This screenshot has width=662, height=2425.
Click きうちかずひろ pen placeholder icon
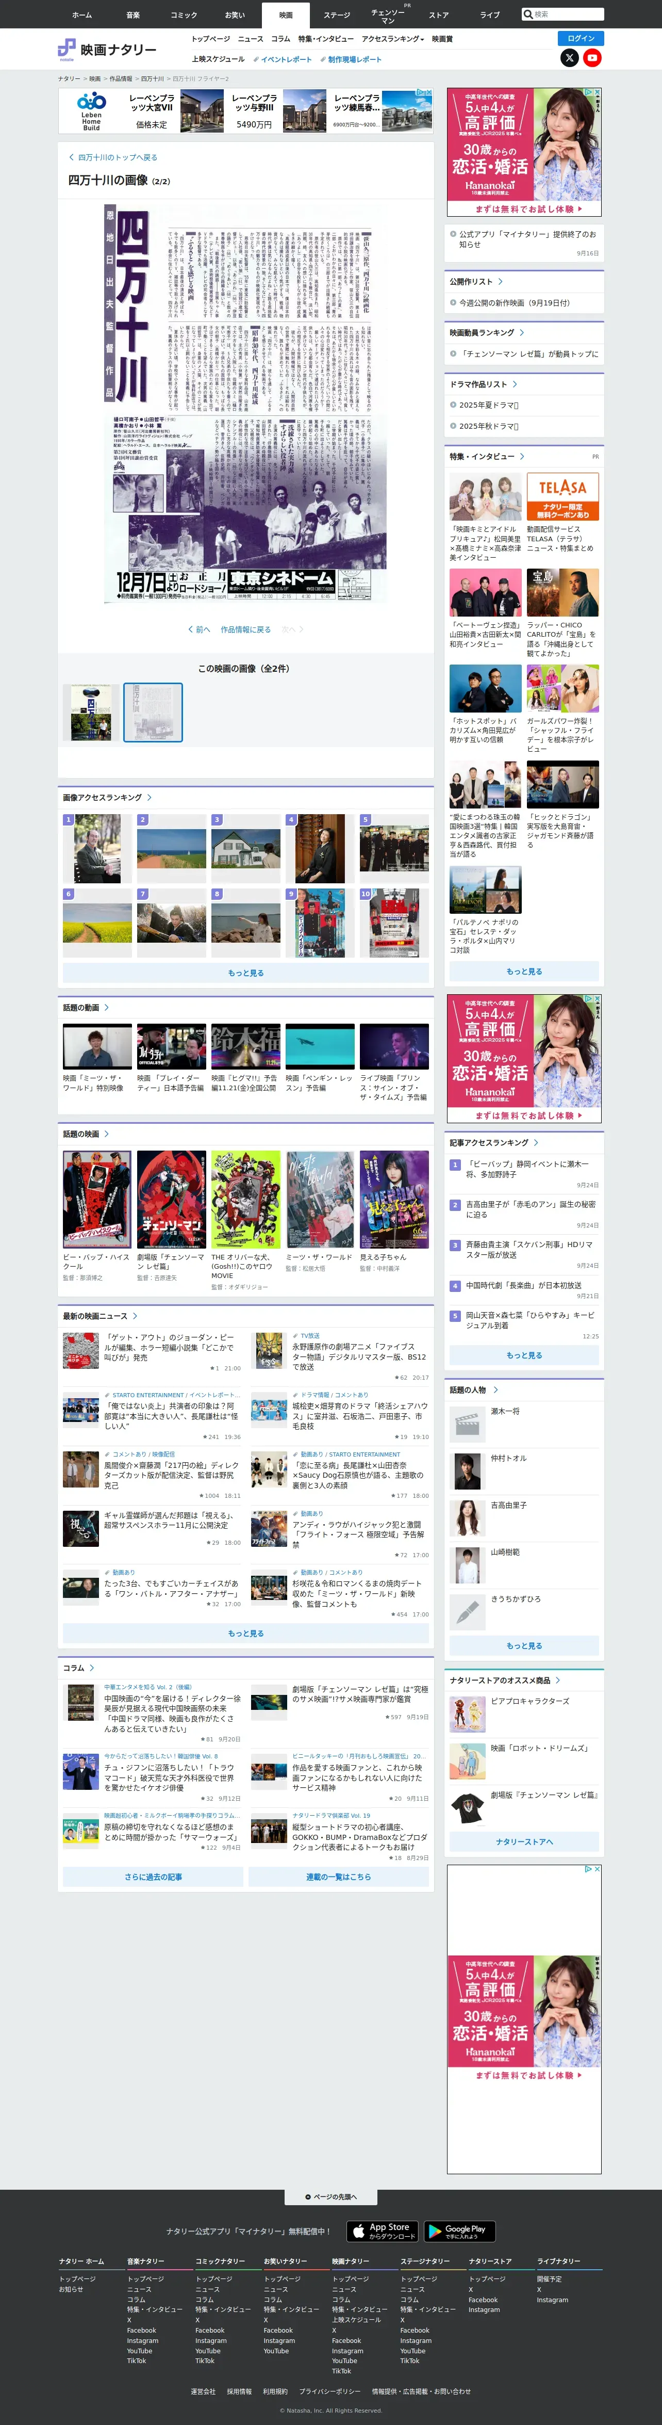(467, 1612)
